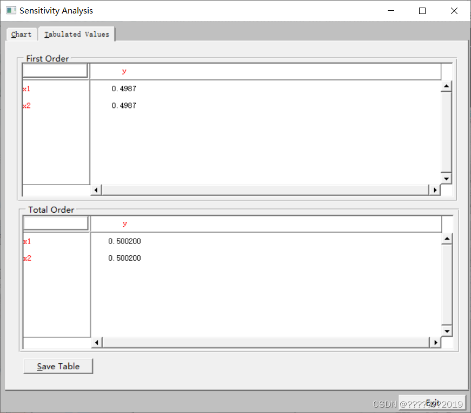
Task: Click Total Order table scroll up arrow
Action: click(447, 239)
